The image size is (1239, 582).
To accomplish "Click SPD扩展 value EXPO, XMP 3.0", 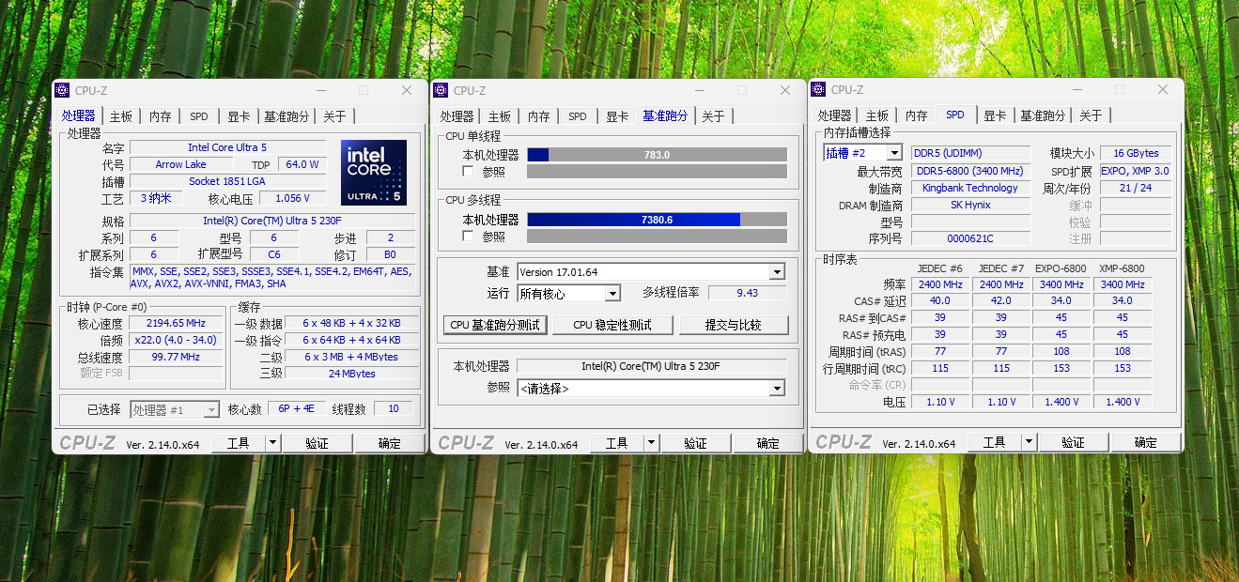I will 1136,171.
